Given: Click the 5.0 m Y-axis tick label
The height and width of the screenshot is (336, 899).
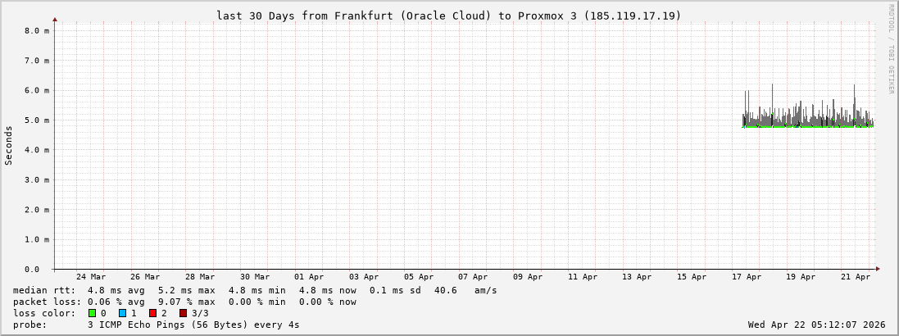Looking at the screenshot, I should (x=37, y=120).
